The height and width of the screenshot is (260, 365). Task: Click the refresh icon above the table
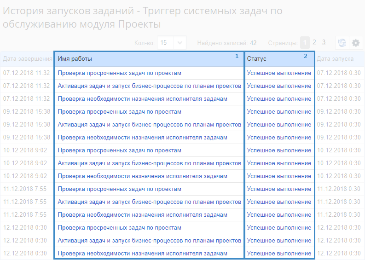tap(342, 43)
